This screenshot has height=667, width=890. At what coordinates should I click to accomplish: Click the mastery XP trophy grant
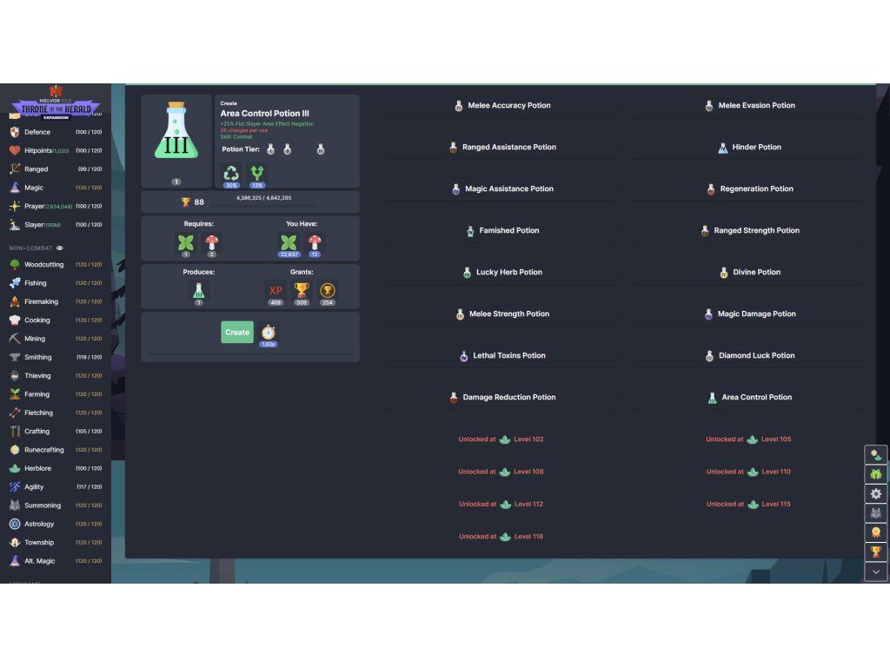point(302,290)
